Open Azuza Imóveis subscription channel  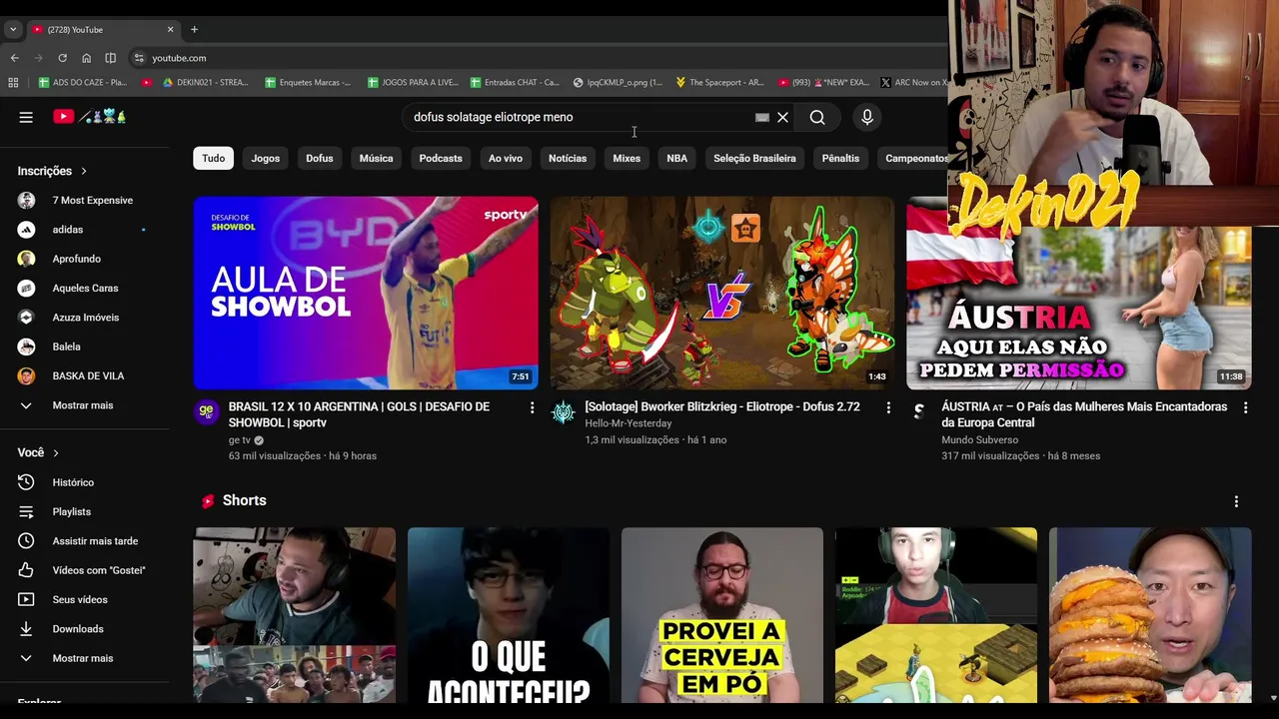(85, 318)
